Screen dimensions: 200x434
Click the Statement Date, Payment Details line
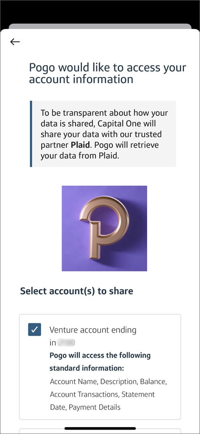click(x=85, y=407)
